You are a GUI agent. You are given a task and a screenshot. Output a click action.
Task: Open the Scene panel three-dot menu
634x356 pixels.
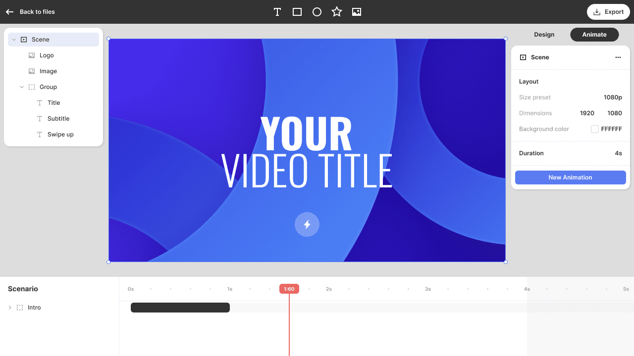coord(618,57)
